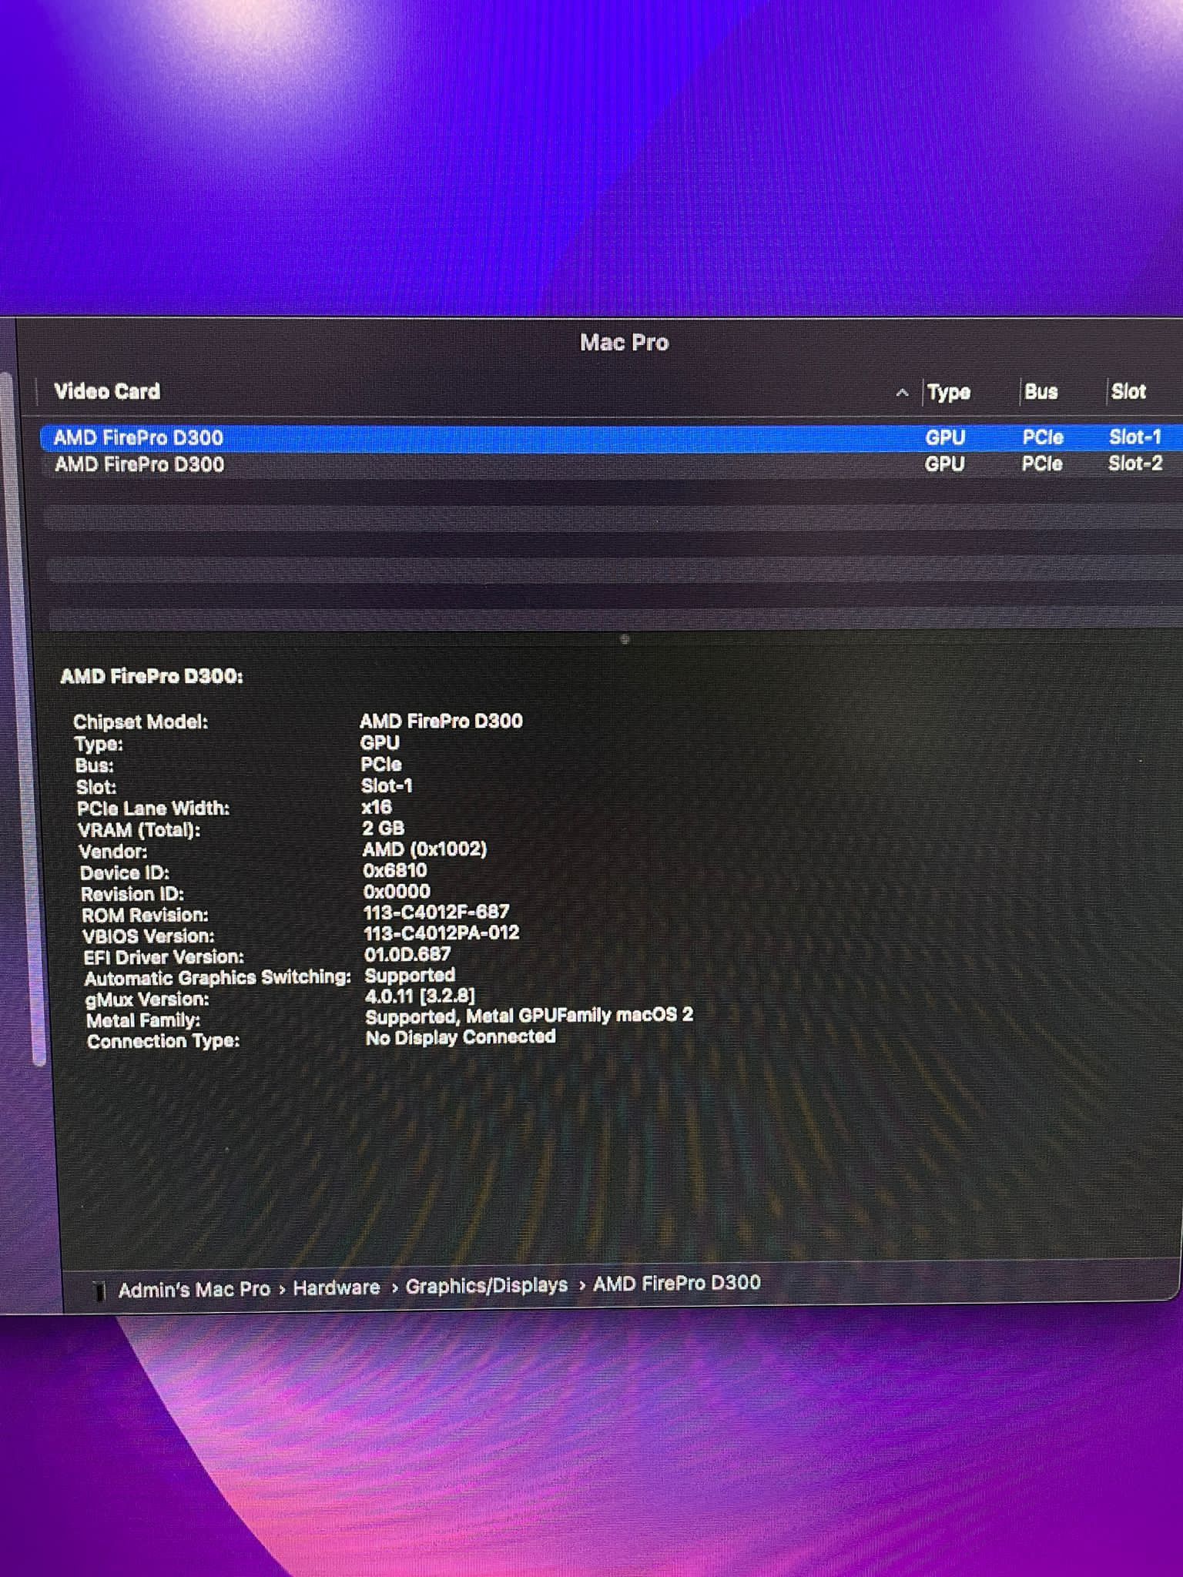Click VBIOS Version value 113-C4012PA-012

point(441,933)
